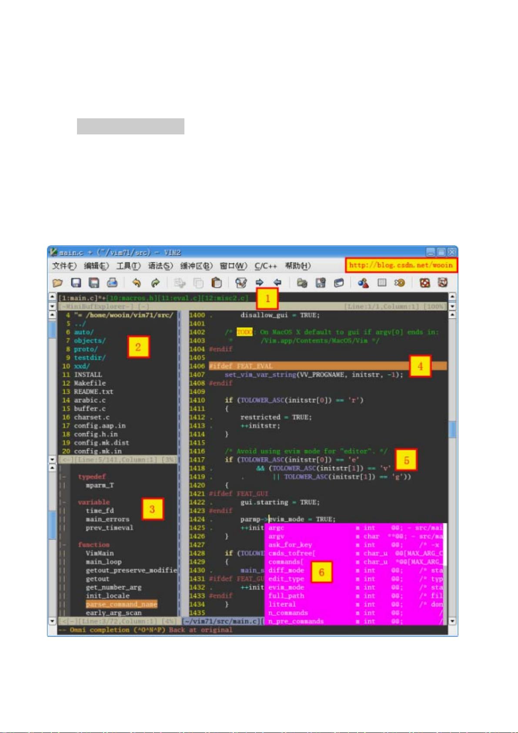Click the Run Script toolbar icon
The height and width of the screenshot is (733, 518).
coord(339,283)
